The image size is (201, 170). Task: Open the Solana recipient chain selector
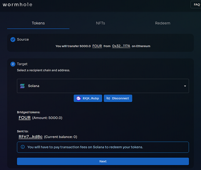pos(103,86)
